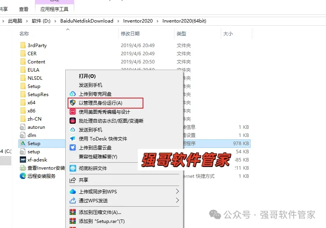Open the 查看 ribbon tab
The image size is (326, 228).
point(23,9)
